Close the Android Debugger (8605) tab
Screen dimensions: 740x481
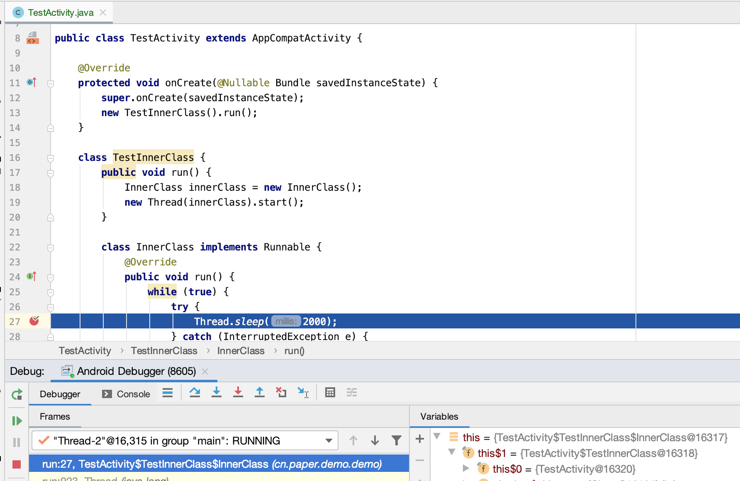tap(205, 371)
